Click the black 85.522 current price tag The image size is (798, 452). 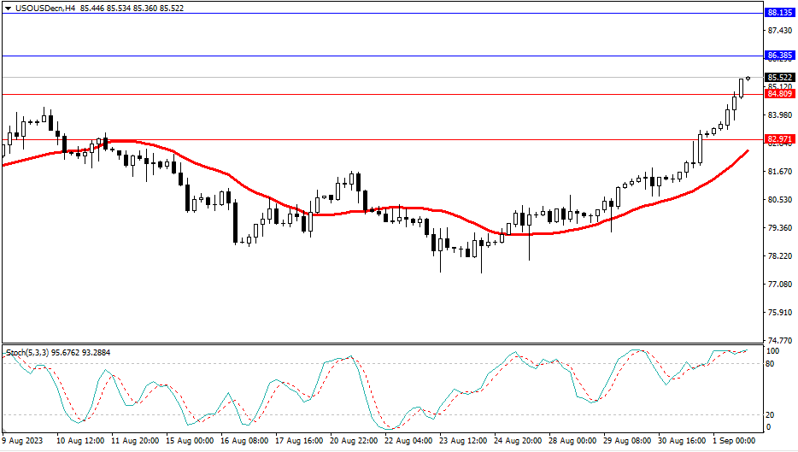(780, 77)
